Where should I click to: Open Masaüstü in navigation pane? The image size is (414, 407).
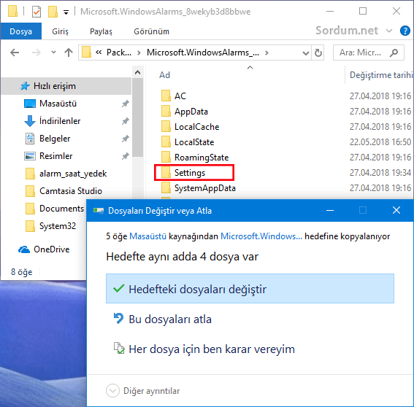pos(58,104)
